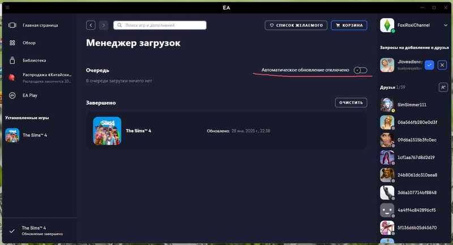Viewport: 453px width, 245px height.
Task: Click The Sims 4 title in completed list
Action: 138,131
